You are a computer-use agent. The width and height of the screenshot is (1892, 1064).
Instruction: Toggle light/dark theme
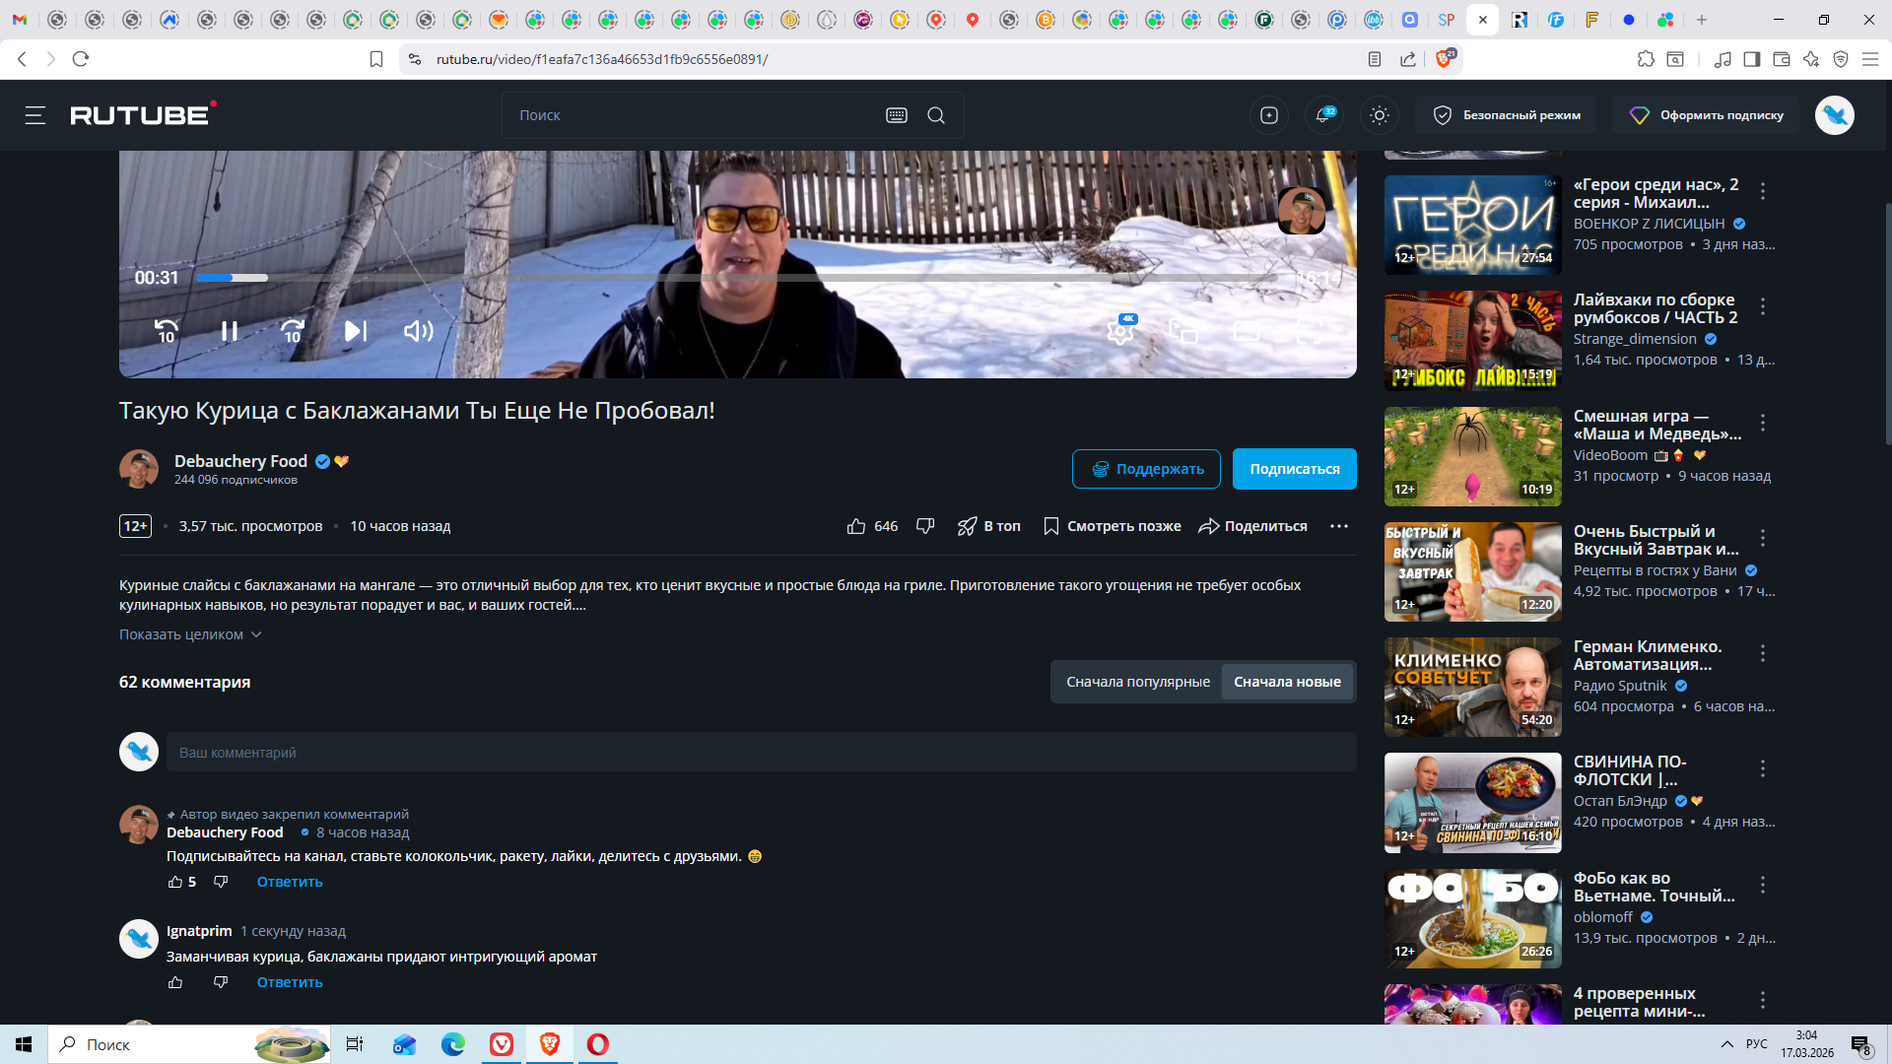tap(1380, 115)
